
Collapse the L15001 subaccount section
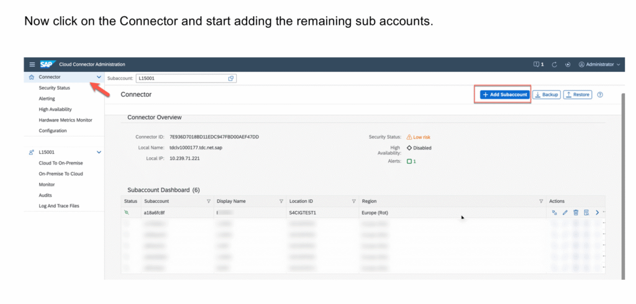[99, 152]
